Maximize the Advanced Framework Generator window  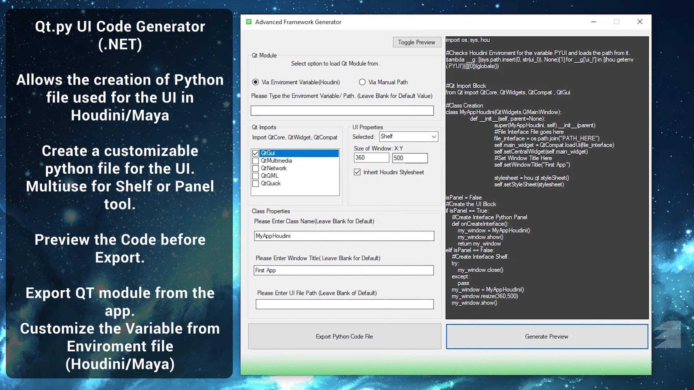(617, 22)
